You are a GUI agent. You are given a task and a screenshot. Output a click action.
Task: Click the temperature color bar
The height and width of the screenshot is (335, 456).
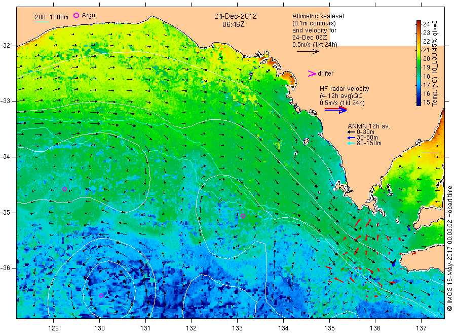tap(419, 63)
